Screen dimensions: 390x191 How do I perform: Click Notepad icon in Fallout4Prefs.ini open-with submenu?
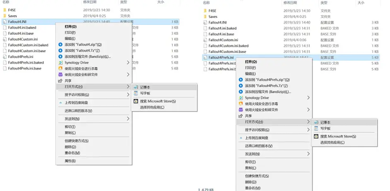pyautogui.click(x=316, y=122)
